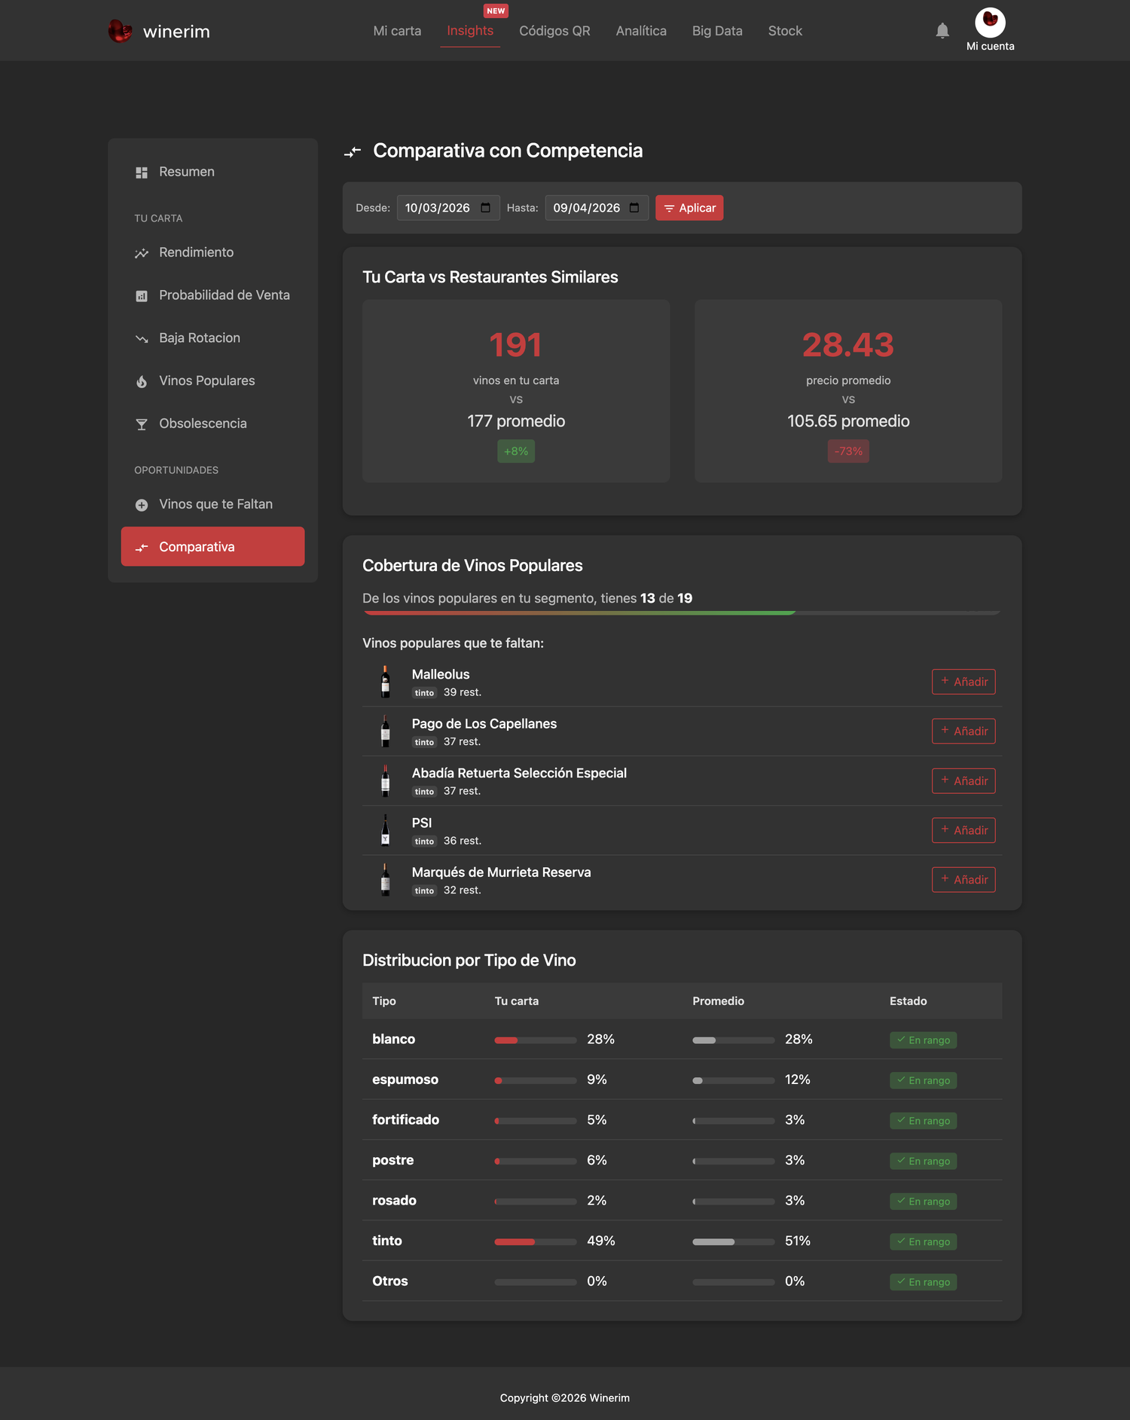Click the winerim logo icon
This screenshot has height=1420, width=1130.
(120, 31)
